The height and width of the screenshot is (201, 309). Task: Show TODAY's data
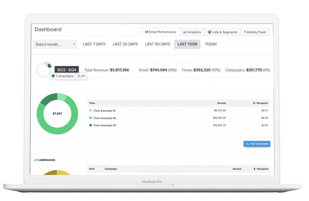(211, 44)
